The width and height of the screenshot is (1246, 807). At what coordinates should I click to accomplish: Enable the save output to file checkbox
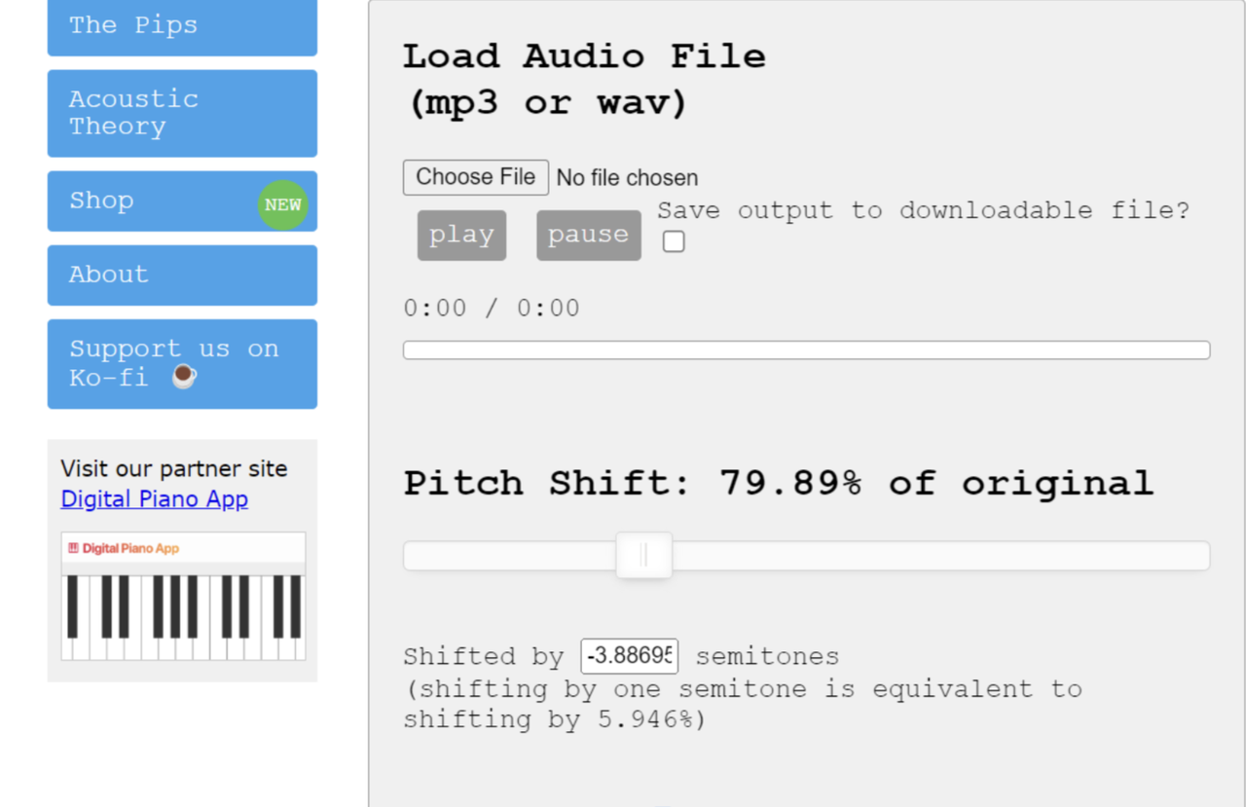[x=674, y=241]
